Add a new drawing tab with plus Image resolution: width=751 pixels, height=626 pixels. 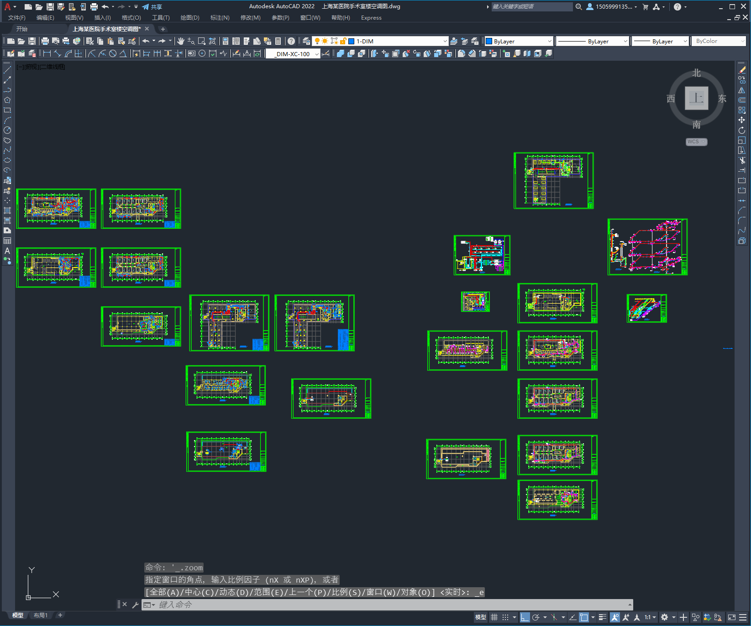click(163, 29)
